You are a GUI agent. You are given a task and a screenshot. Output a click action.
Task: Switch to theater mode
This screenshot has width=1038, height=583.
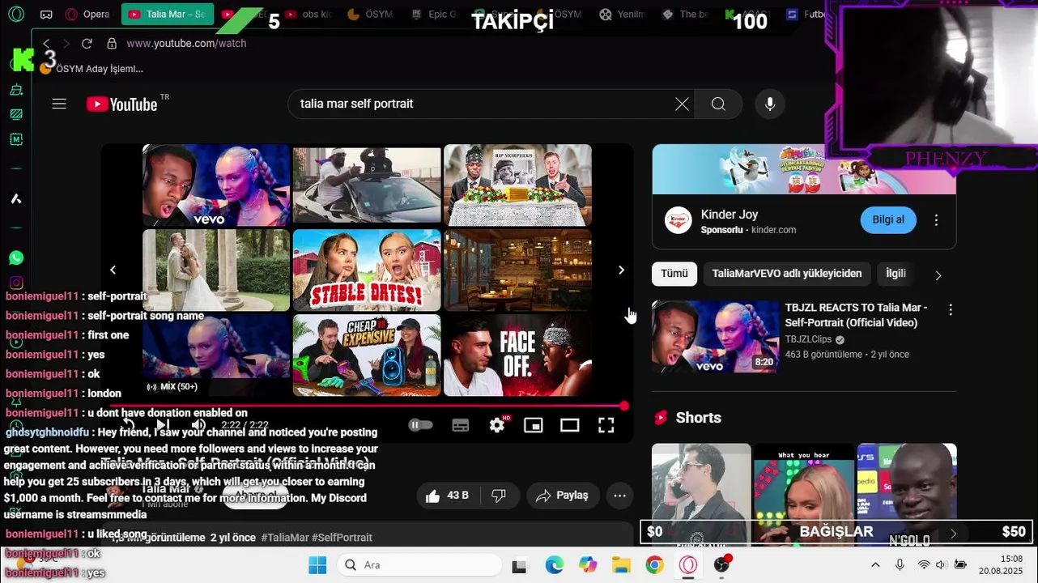569,425
